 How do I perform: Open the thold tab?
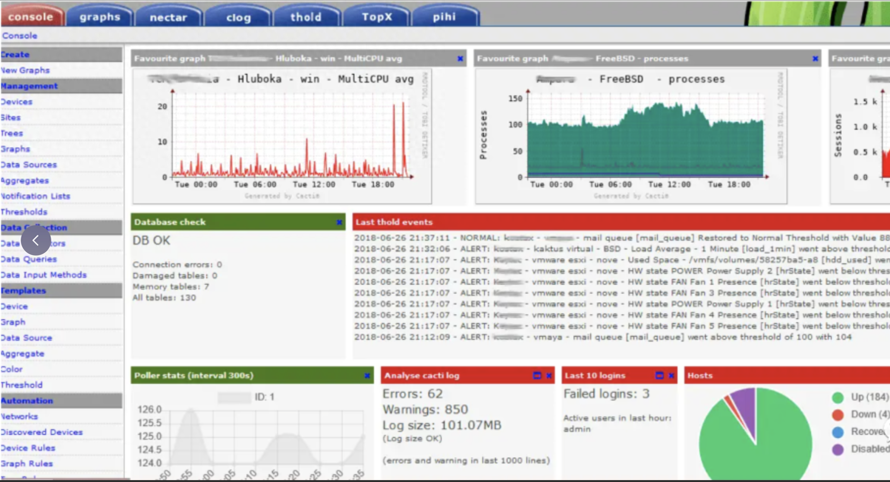[306, 17]
